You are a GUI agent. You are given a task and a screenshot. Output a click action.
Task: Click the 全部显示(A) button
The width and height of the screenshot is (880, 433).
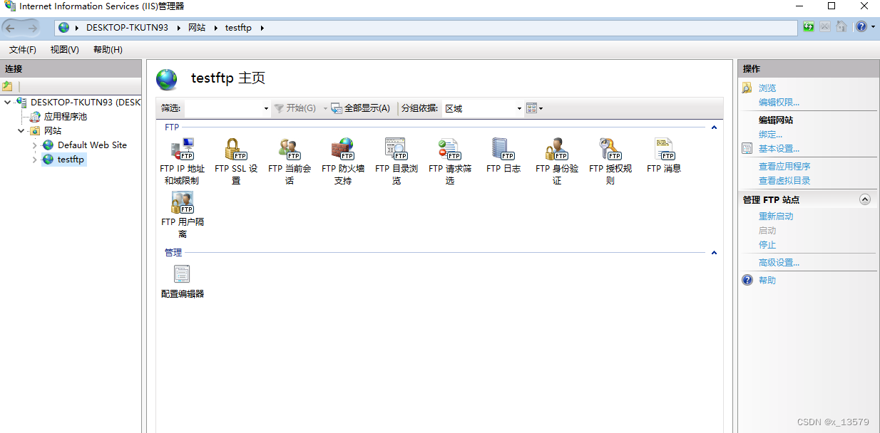360,108
